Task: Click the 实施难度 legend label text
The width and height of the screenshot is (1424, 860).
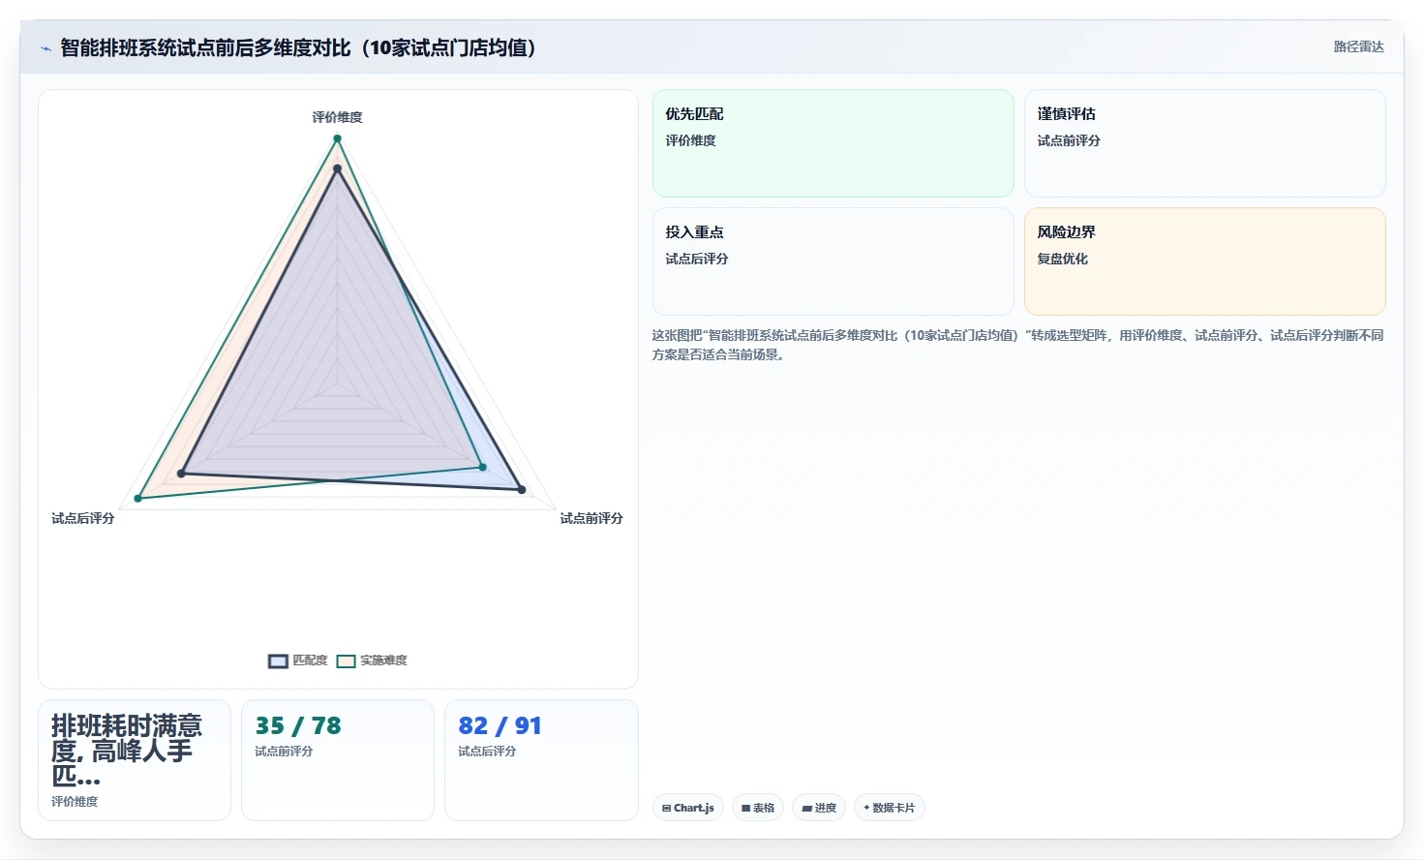Action: 383,660
